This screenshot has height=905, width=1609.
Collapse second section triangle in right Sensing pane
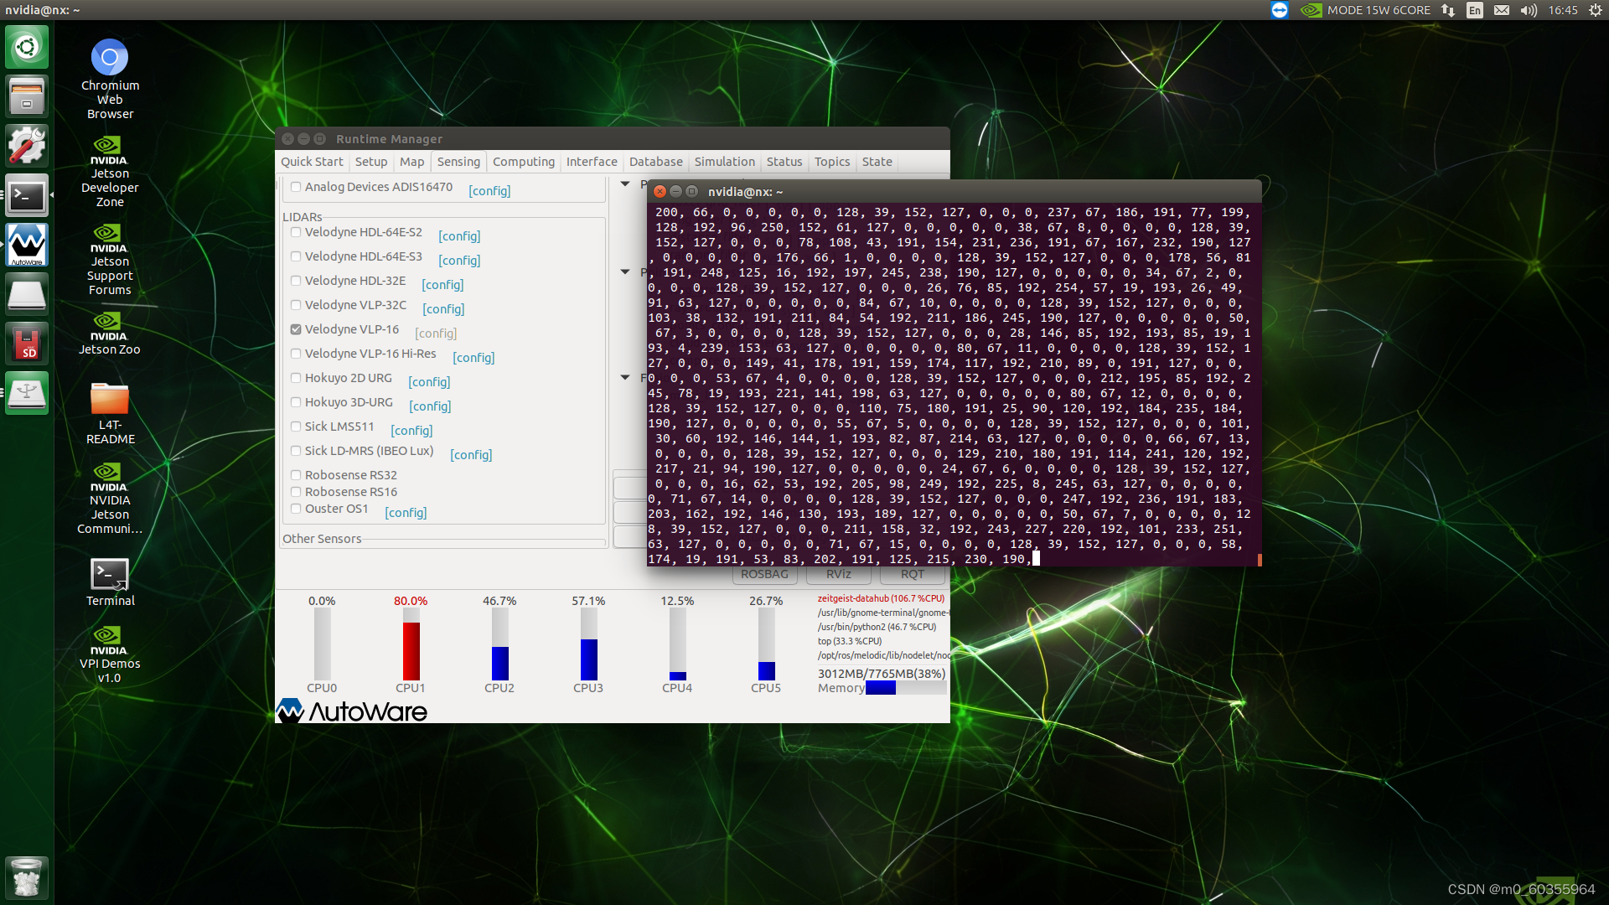[625, 271]
